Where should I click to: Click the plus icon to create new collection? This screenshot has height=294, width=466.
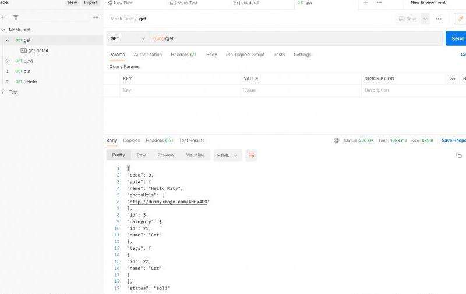click(3, 17)
